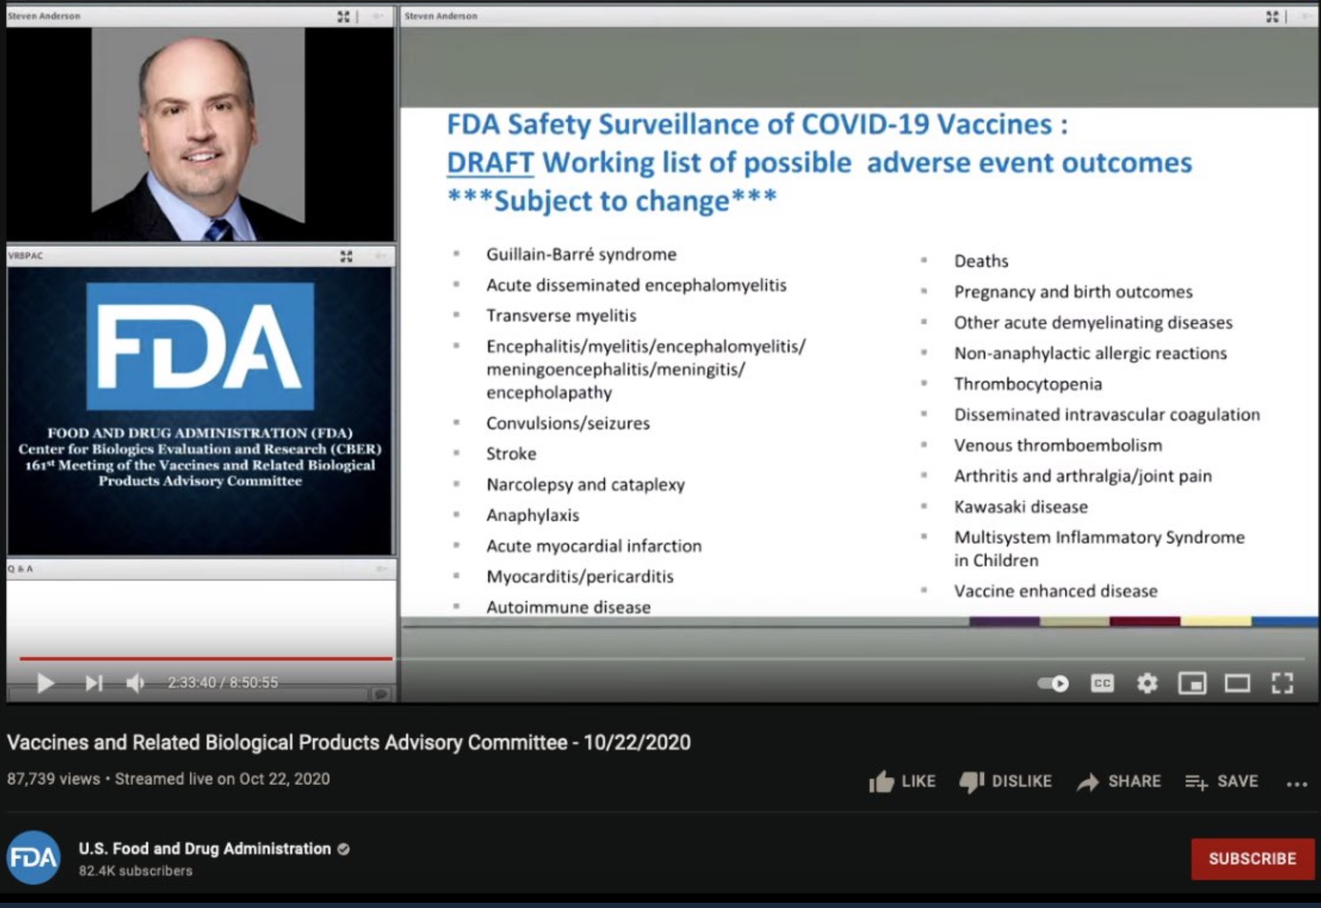Subscribe to the FDA channel
Screen dimensions: 1321x908
(x=1252, y=858)
